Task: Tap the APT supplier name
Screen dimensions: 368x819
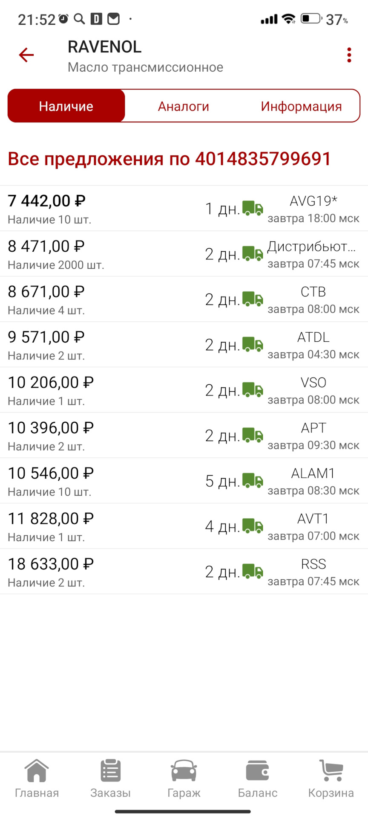Action: pos(313,428)
